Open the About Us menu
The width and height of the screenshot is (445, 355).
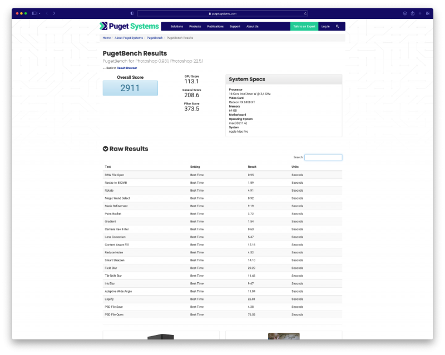pyautogui.click(x=253, y=26)
